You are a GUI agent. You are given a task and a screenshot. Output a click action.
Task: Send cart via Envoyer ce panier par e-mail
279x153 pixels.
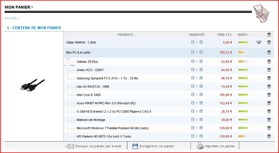coord(95,146)
